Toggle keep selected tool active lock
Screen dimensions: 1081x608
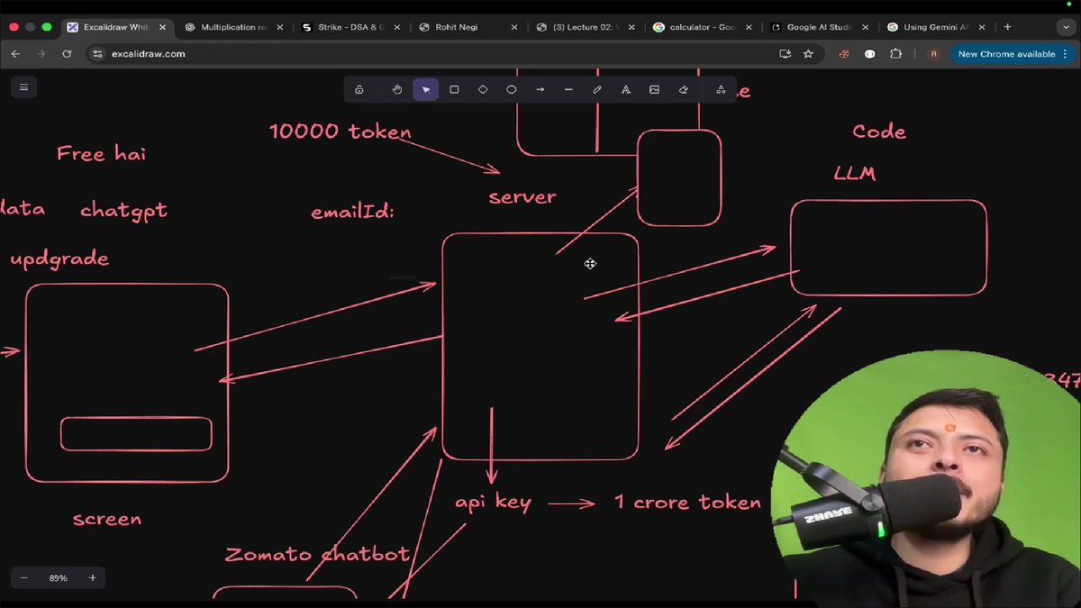(359, 89)
